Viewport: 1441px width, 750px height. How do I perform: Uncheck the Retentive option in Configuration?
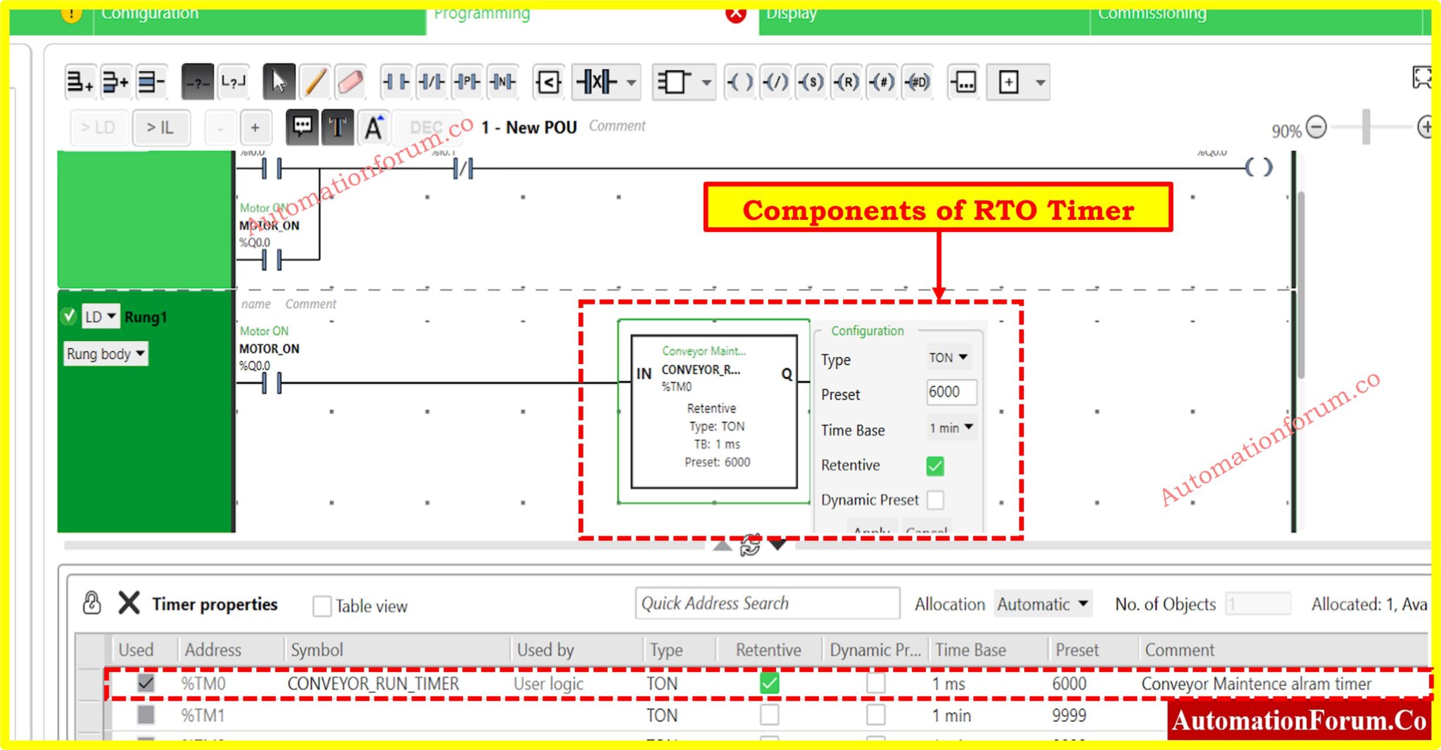tap(936, 466)
